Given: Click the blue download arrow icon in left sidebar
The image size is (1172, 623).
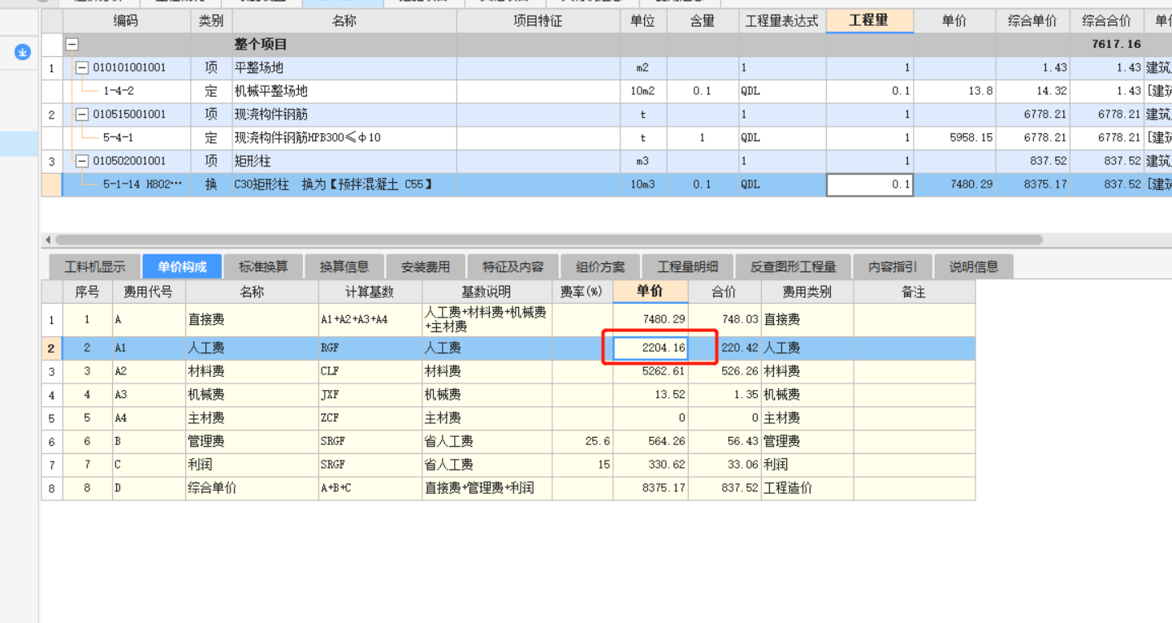Looking at the screenshot, I should click(23, 52).
